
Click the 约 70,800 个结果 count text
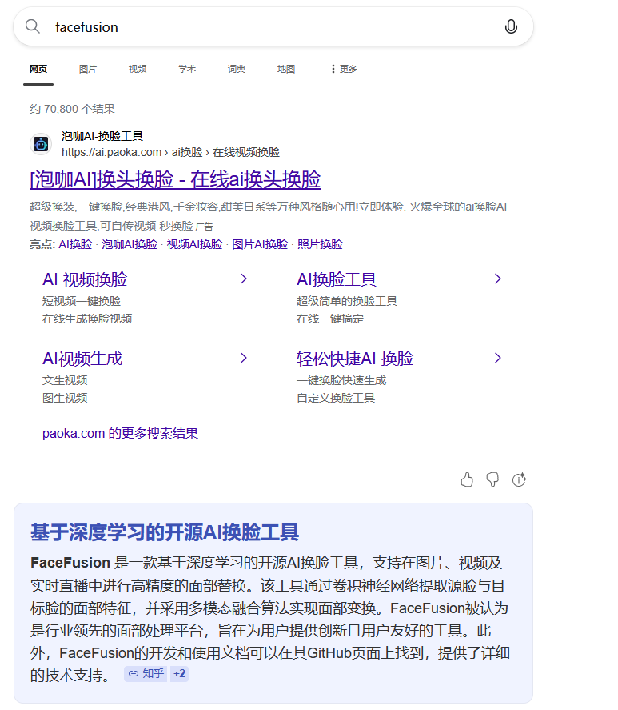tap(72, 109)
